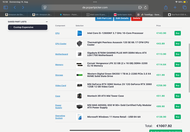Open the page settings icon in address bar
Viewport: 190px width, 132px height.
tap(45, 7)
